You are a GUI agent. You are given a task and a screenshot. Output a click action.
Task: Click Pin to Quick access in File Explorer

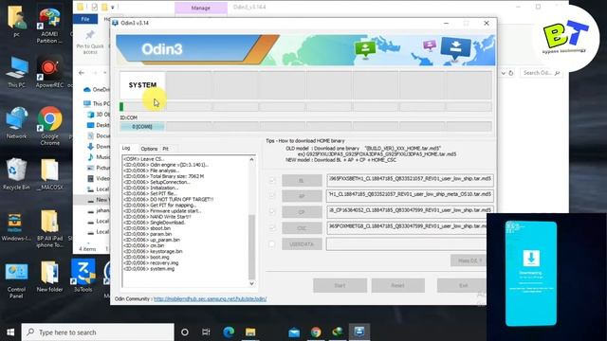(x=90, y=42)
